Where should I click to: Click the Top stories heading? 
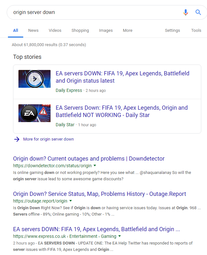pyautogui.click(x=27, y=57)
